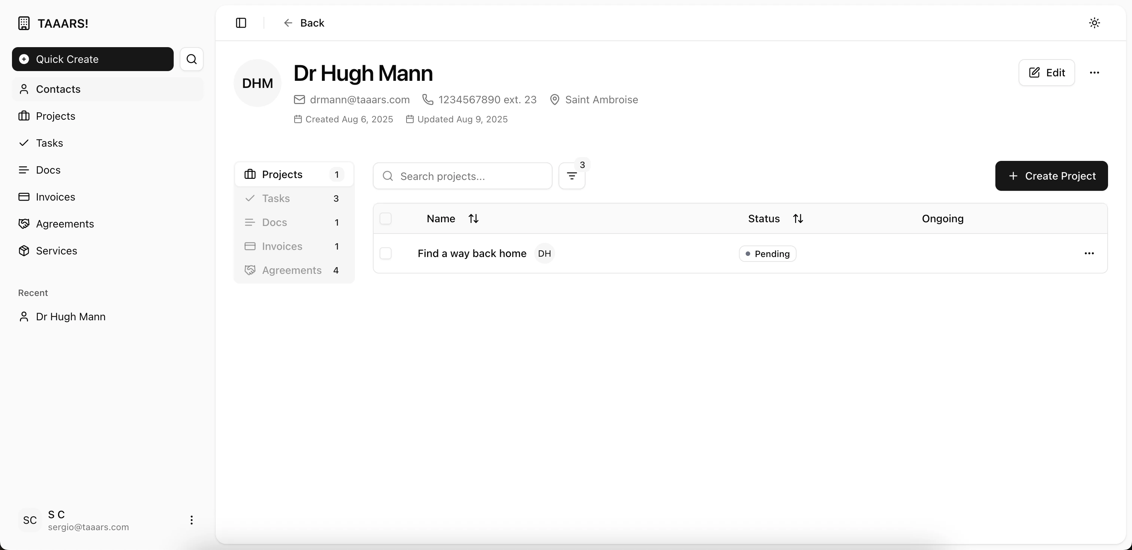Screen dimensions: 1132x550
Task: Sort projects by Name column
Action: coord(473,219)
